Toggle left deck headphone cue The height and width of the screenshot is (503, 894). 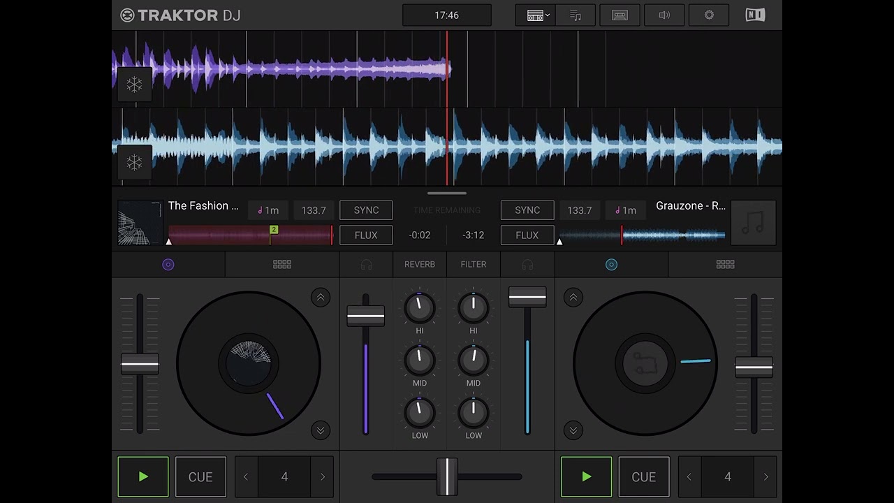point(366,265)
